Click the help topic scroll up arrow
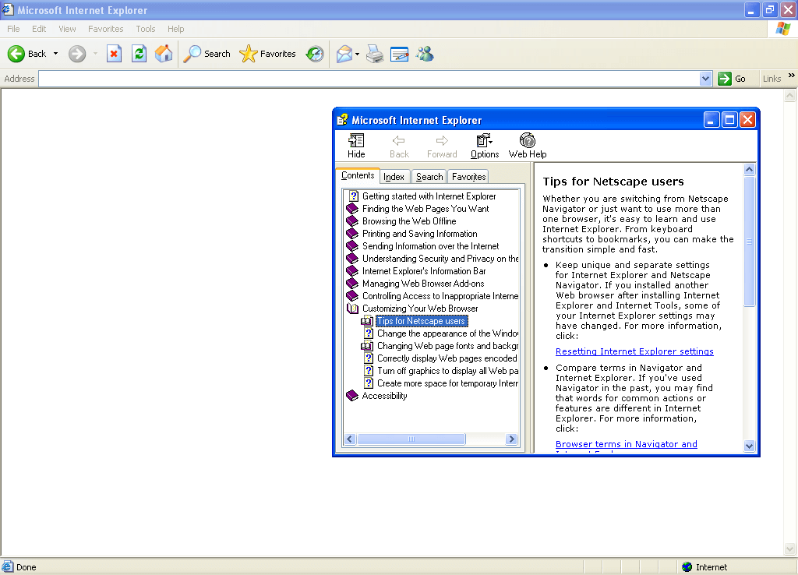Image resolution: width=798 pixels, height=575 pixels. (x=749, y=169)
